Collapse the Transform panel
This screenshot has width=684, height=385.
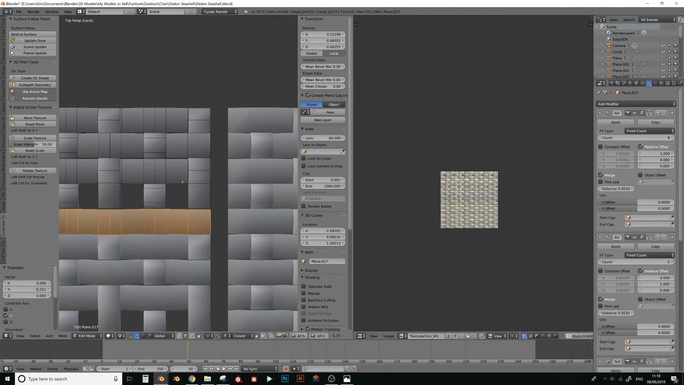[x=302, y=19]
